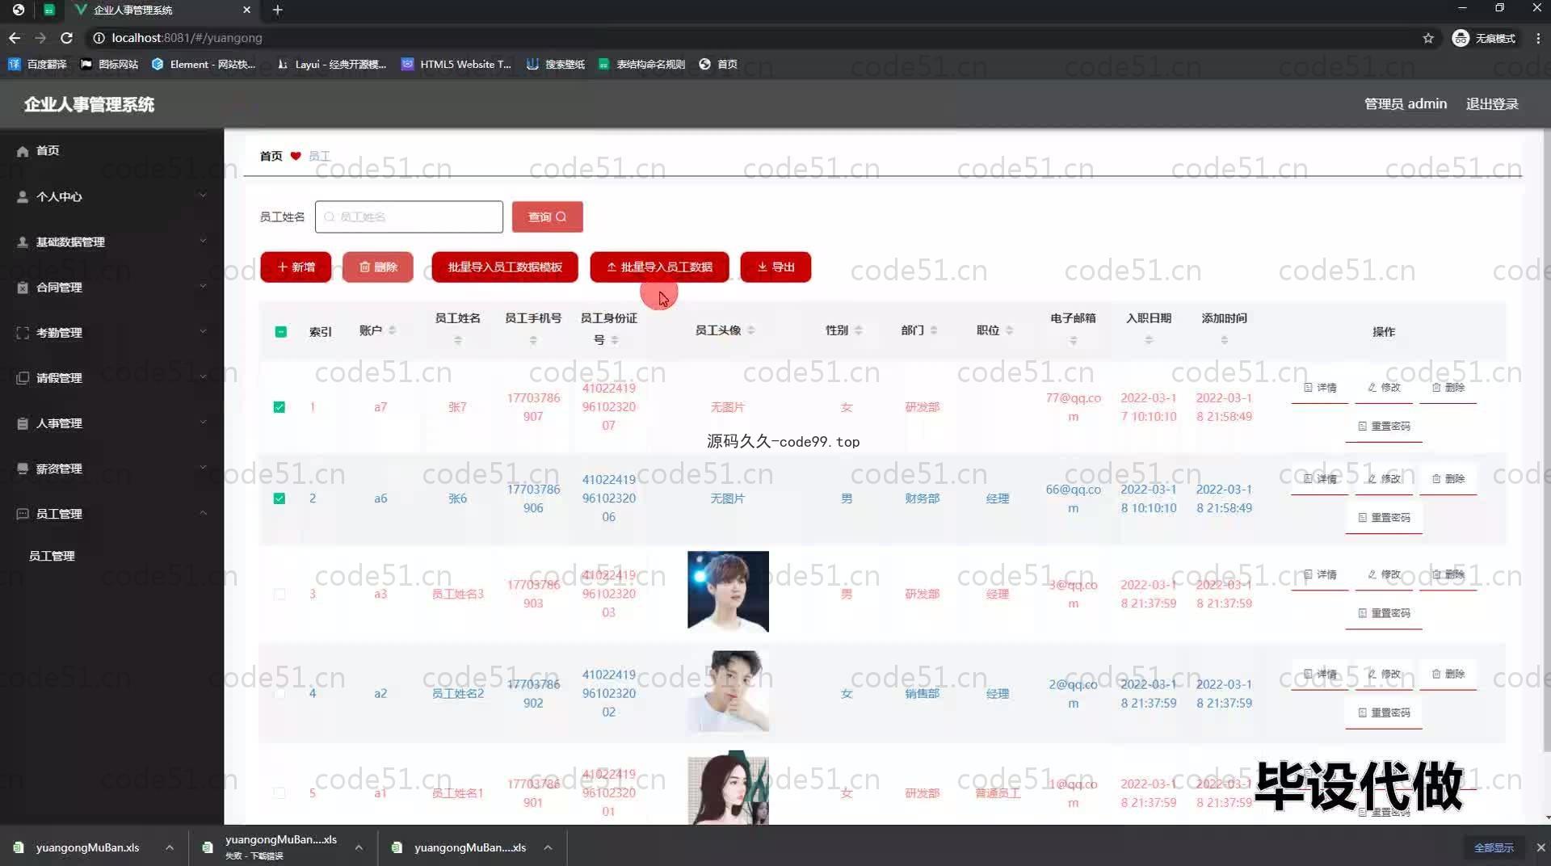Click the avatar photo in row 员工姓名3

(728, 591)
